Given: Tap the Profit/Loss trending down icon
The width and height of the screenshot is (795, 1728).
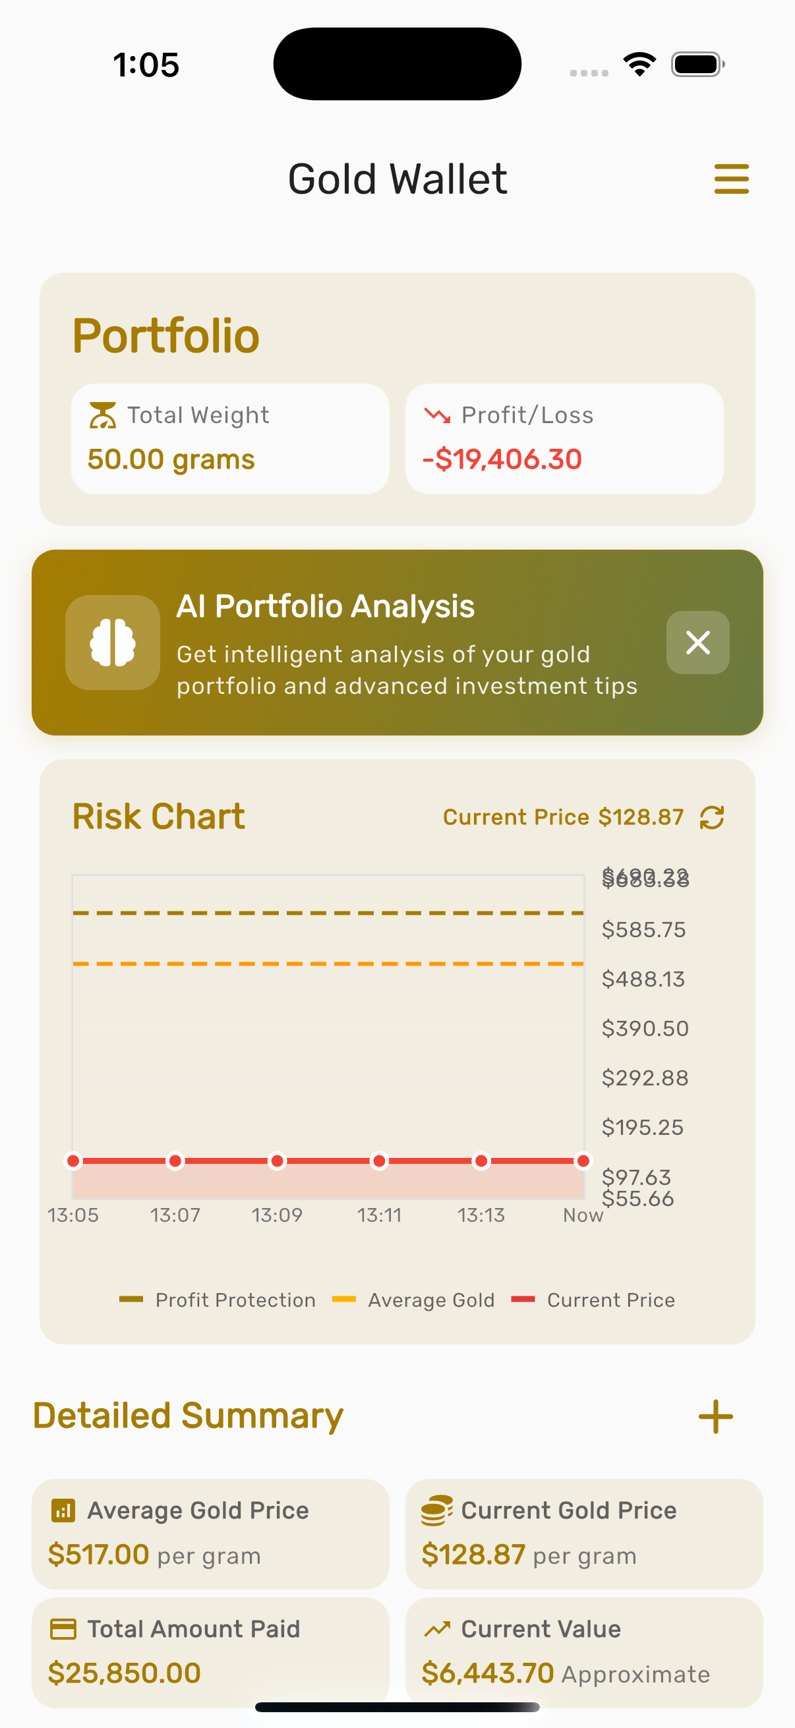Looking at the screenshot, I should point(437,415).
